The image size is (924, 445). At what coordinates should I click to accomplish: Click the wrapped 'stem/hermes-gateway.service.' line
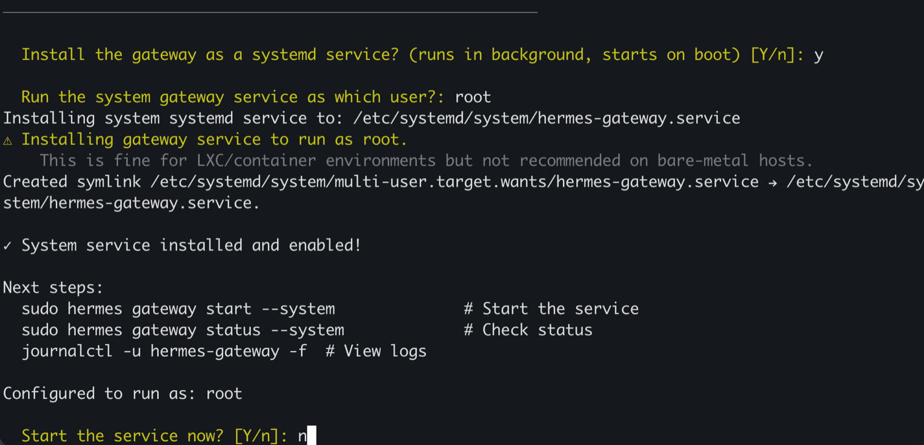pos(131,203)
